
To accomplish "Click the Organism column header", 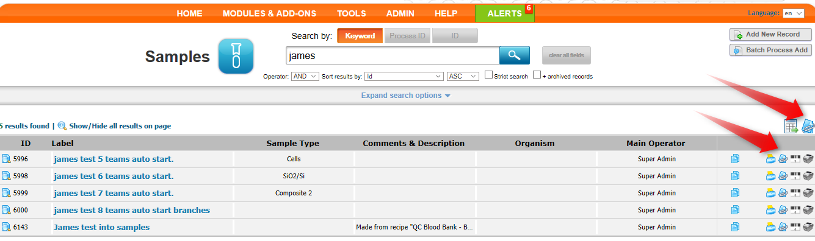I will pyautogui.click(x=535, y=144).
